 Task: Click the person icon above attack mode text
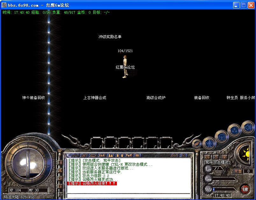pyautogui.click(x=216, y=157)
